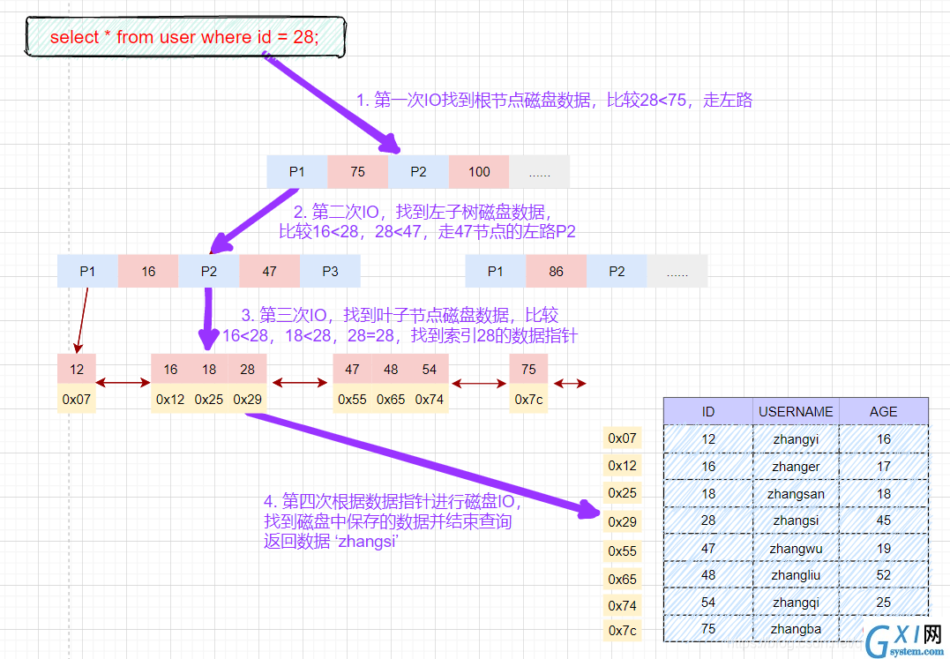
Task: Click internal node key 47 beside P3
Action: point(270,272)
